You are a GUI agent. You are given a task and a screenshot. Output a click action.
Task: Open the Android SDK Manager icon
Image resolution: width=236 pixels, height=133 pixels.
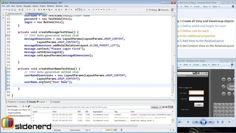tap(20, 10)
